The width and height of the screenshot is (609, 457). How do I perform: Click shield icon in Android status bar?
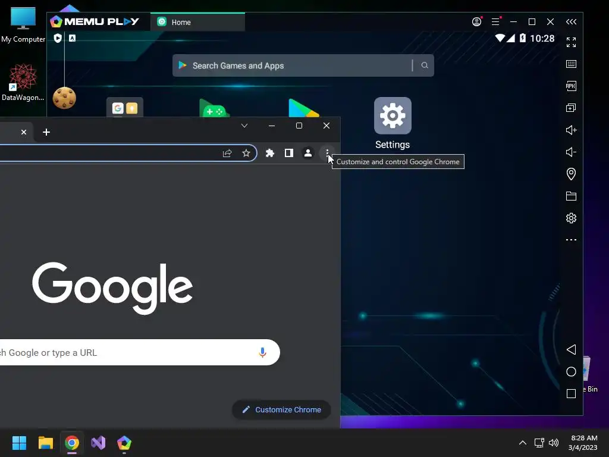tap(58, 38)
